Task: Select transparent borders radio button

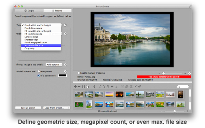Action: tap(39, 71)
